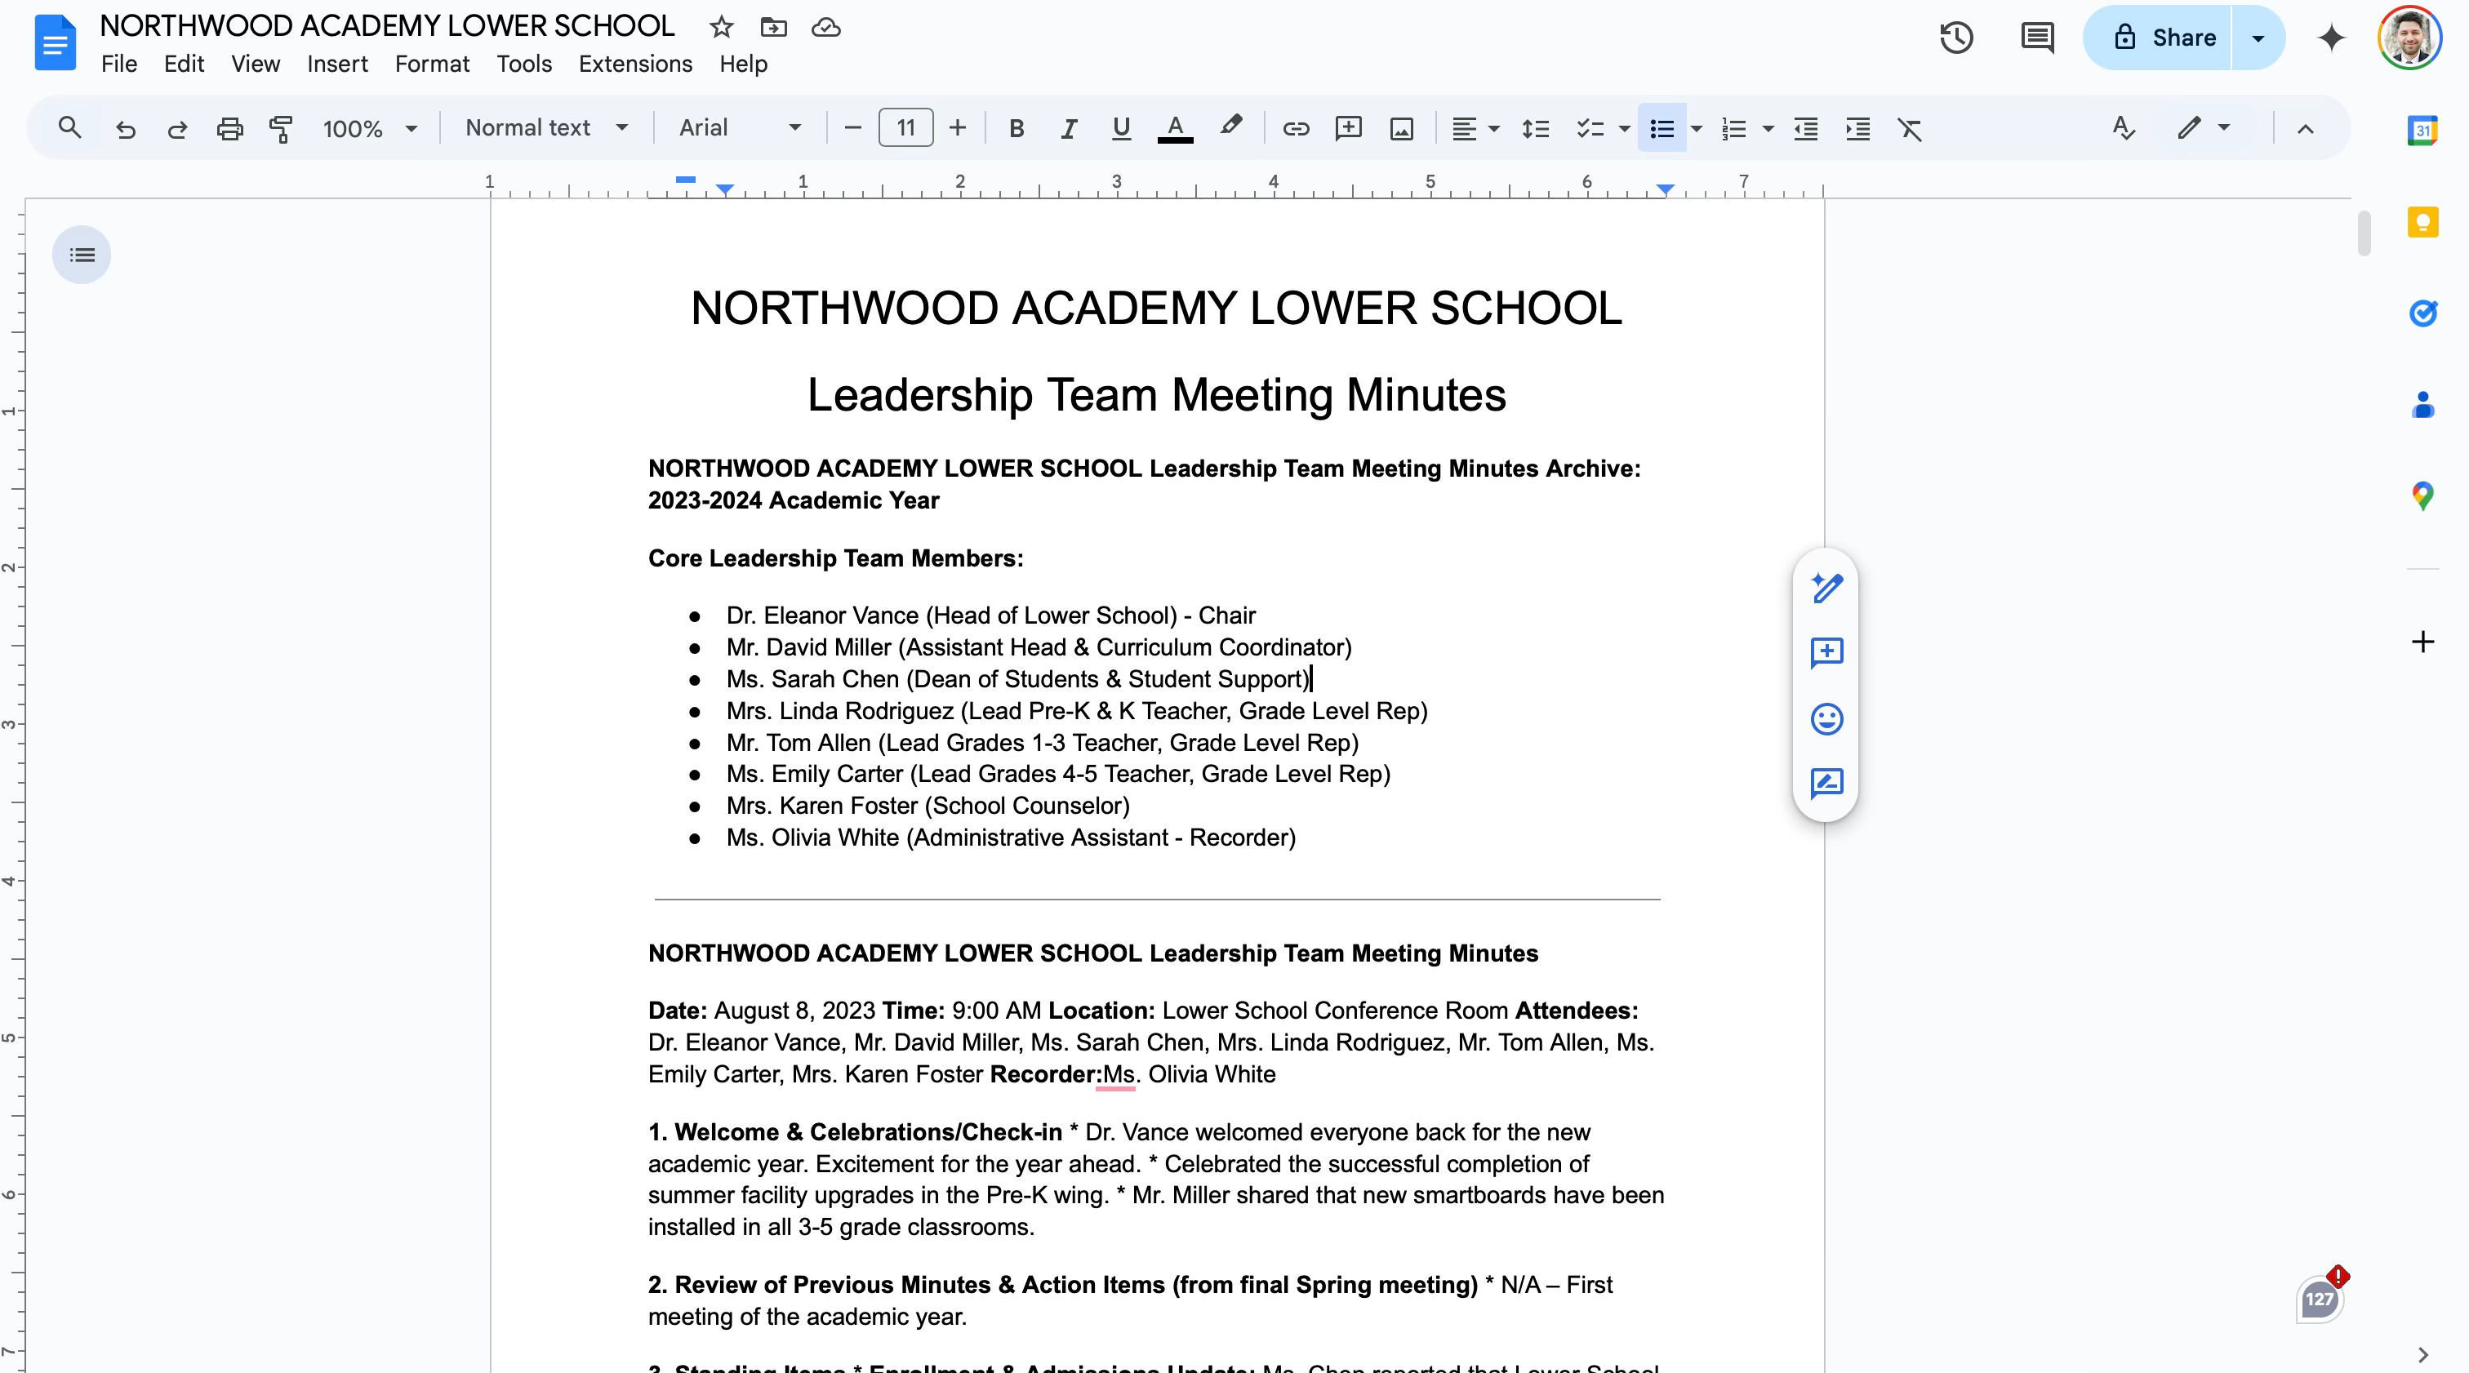Open the 100% zoom dropdown

click(370, 128)
